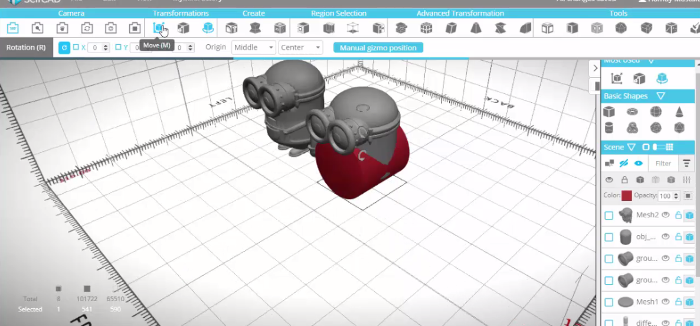Select the twist Advanced Transformation icon
Image resolution: width=700 pixels, height=326 pixels.
click(500, 28)
